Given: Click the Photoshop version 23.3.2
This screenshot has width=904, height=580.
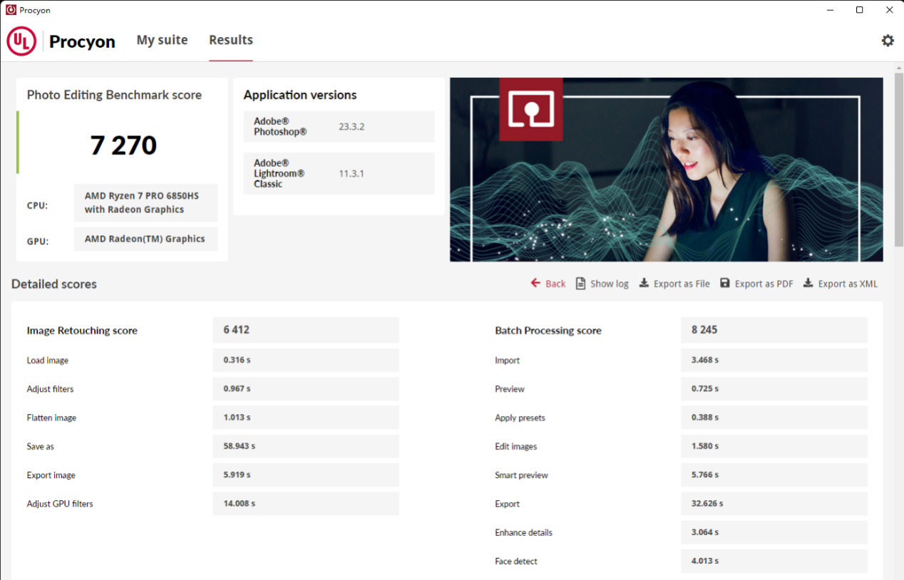Looking at the screenshot, I should (351, 127).
